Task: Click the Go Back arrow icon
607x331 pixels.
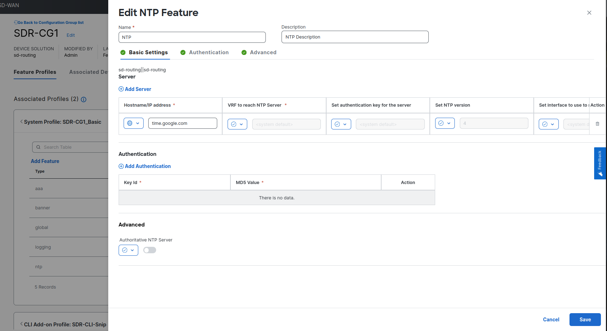Action: click(x=16, y=22)
